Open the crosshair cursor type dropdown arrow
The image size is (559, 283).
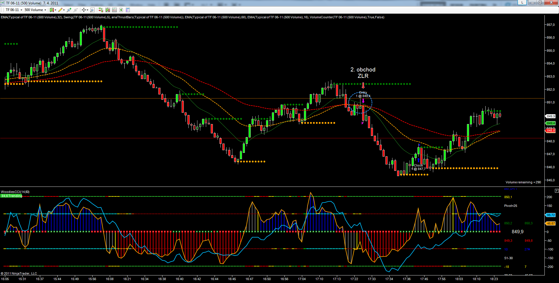87,10
